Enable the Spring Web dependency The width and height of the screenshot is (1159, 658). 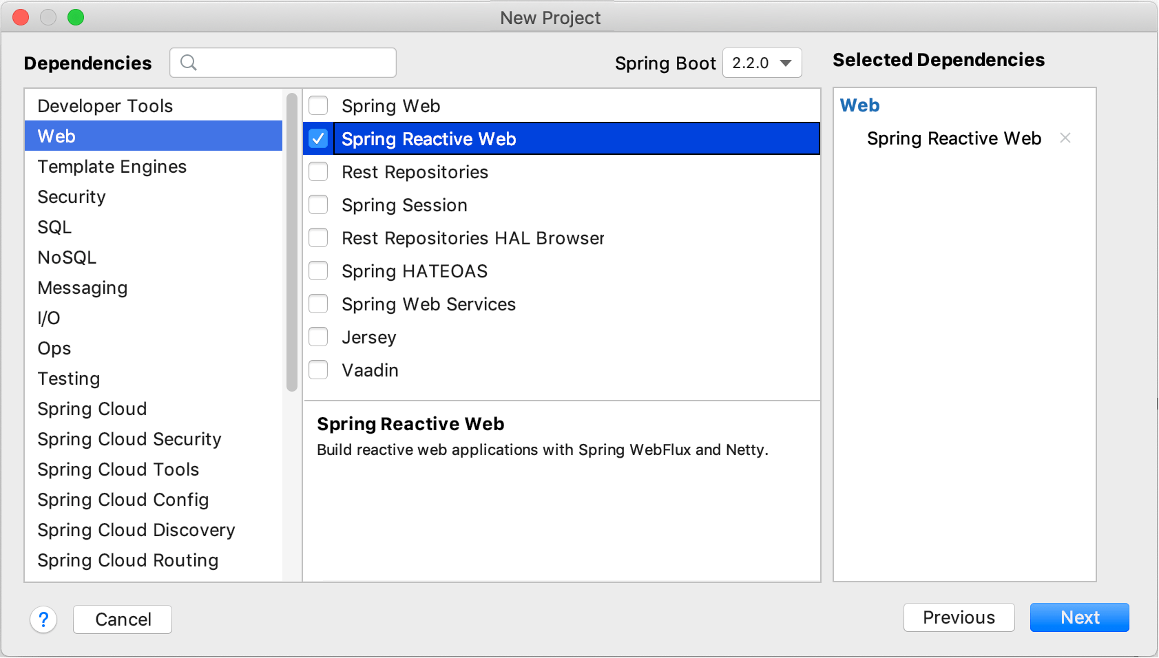click(318, 105)
